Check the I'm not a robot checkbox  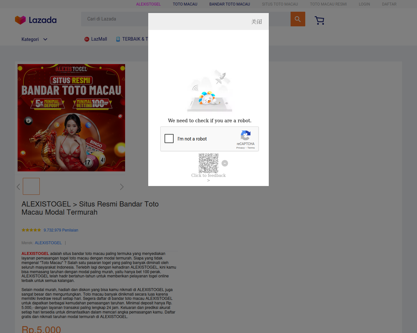click(x=169, y=139)
